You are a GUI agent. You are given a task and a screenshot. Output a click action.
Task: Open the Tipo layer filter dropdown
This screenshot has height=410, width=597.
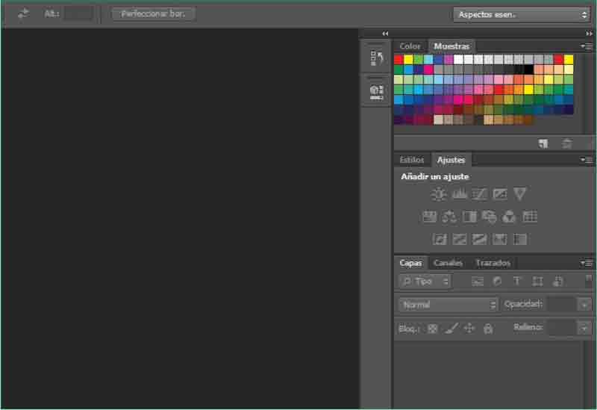(425, 282)
